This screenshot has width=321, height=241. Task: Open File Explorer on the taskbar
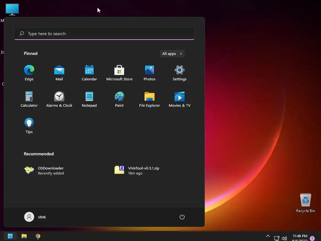pyautogui.click(x=24, y=236)
